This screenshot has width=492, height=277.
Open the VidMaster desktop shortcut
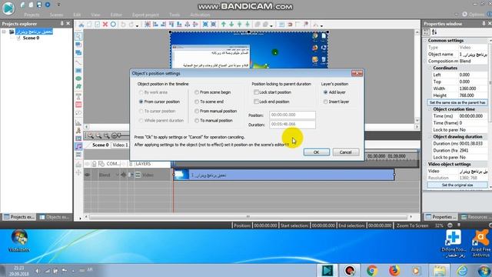click(x=19, y=241)
